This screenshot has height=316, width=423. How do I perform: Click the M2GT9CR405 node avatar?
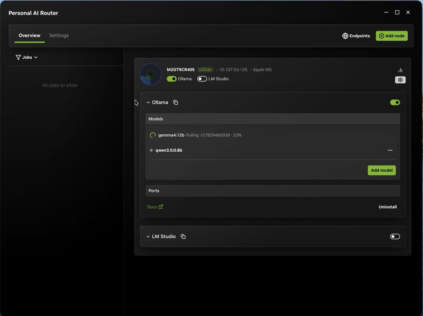[x=150, y=74]
